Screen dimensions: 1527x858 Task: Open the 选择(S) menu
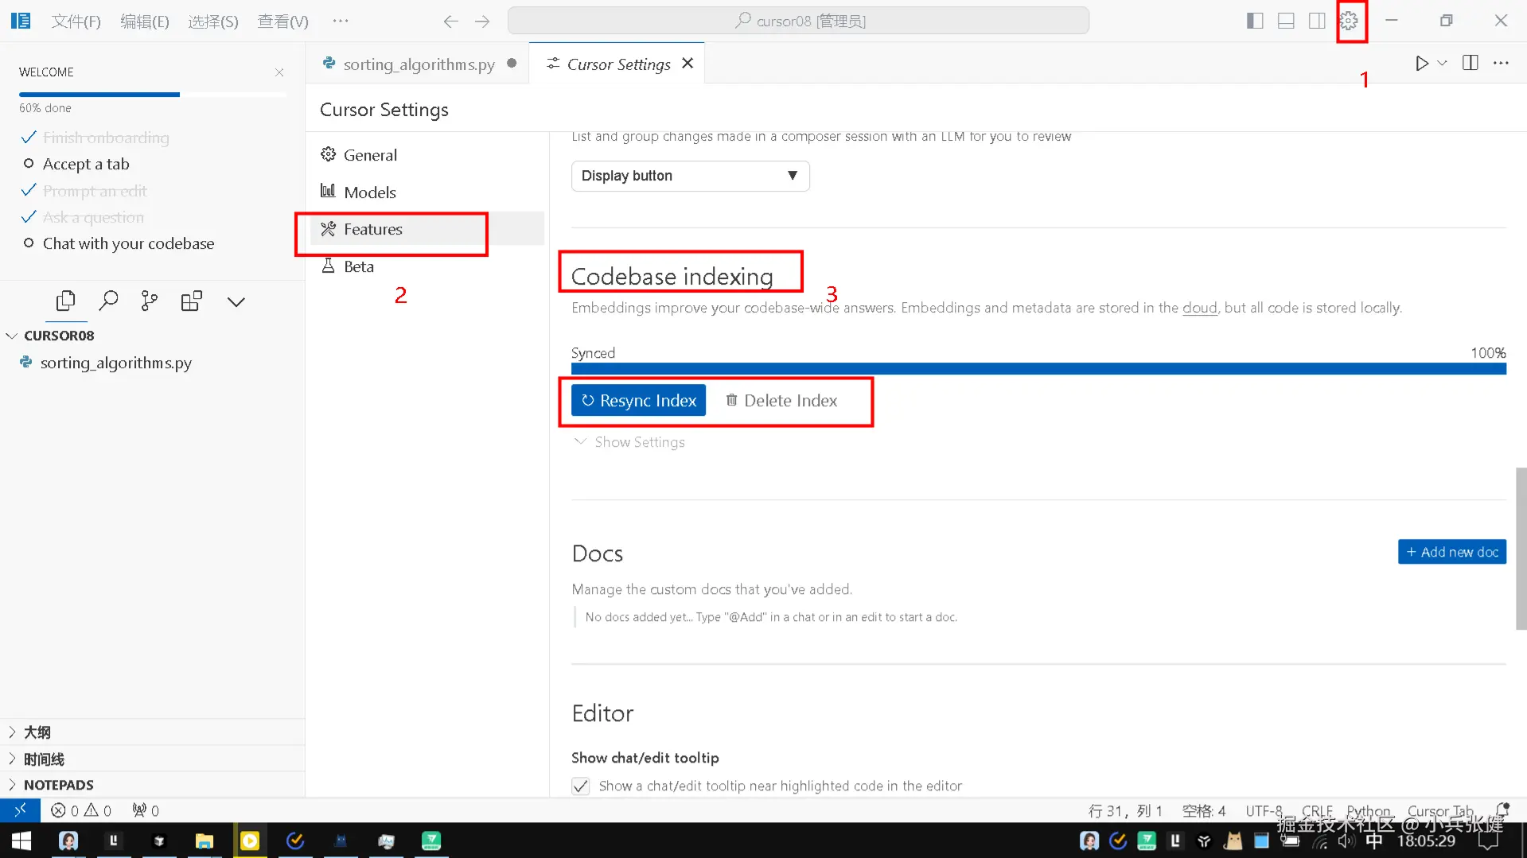coord(213,21)
